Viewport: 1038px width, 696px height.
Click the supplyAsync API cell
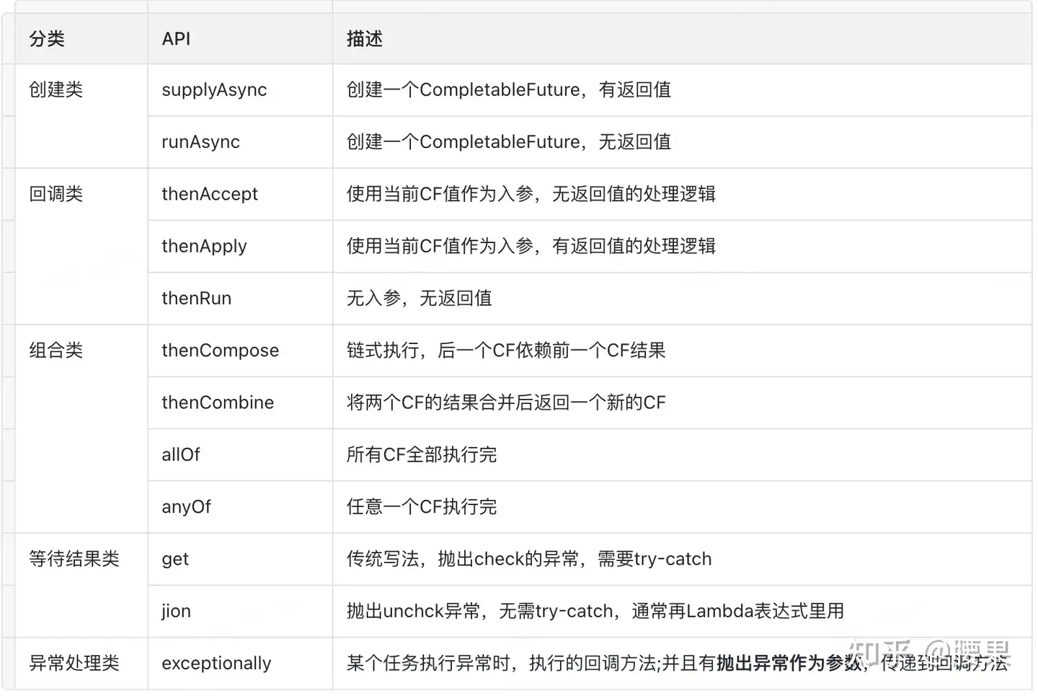click(x=214, y=90)
